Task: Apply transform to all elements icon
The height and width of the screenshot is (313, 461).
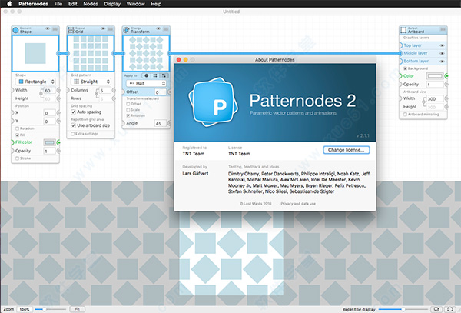Action: coord(147,75)
